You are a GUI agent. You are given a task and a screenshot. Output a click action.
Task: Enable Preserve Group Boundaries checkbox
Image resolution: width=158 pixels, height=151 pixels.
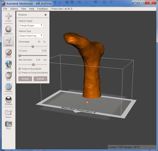click(20, 73)
